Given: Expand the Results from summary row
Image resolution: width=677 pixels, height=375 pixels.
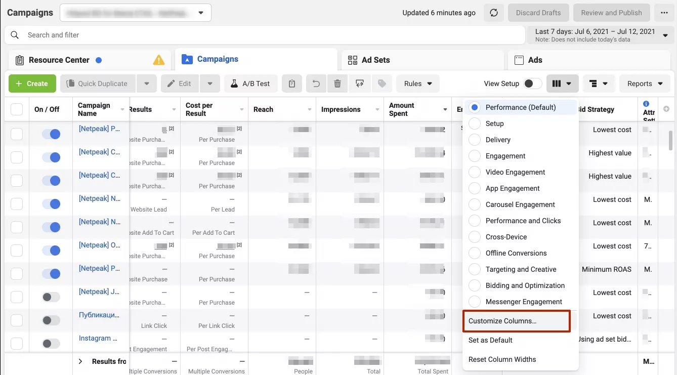Looking at the screenshot, I should click(80, 361).
